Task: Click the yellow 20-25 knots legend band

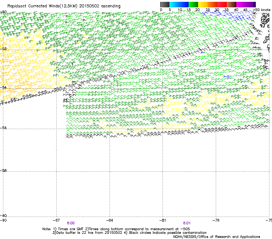Action: [203, 4]
